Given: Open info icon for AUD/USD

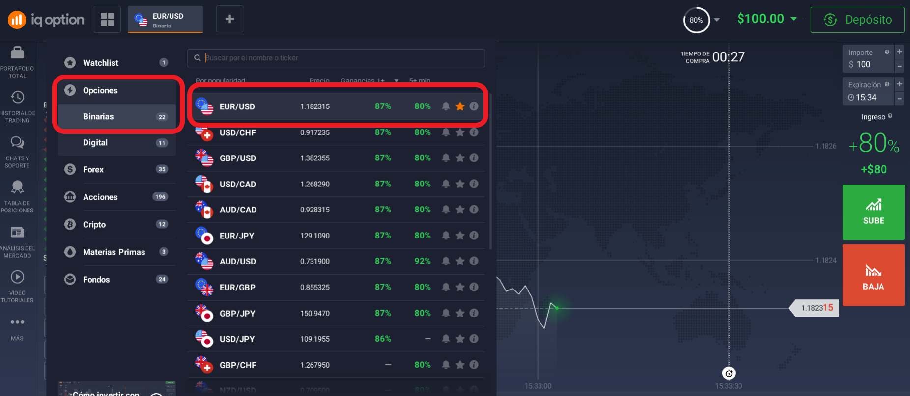Looking at the screenshot, I should pos(474,261).
